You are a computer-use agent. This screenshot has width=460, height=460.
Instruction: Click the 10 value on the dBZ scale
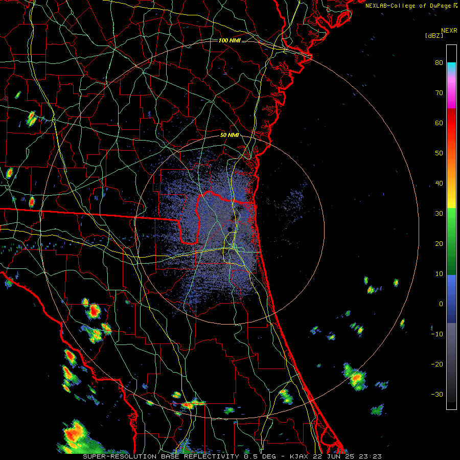[439, 274]
